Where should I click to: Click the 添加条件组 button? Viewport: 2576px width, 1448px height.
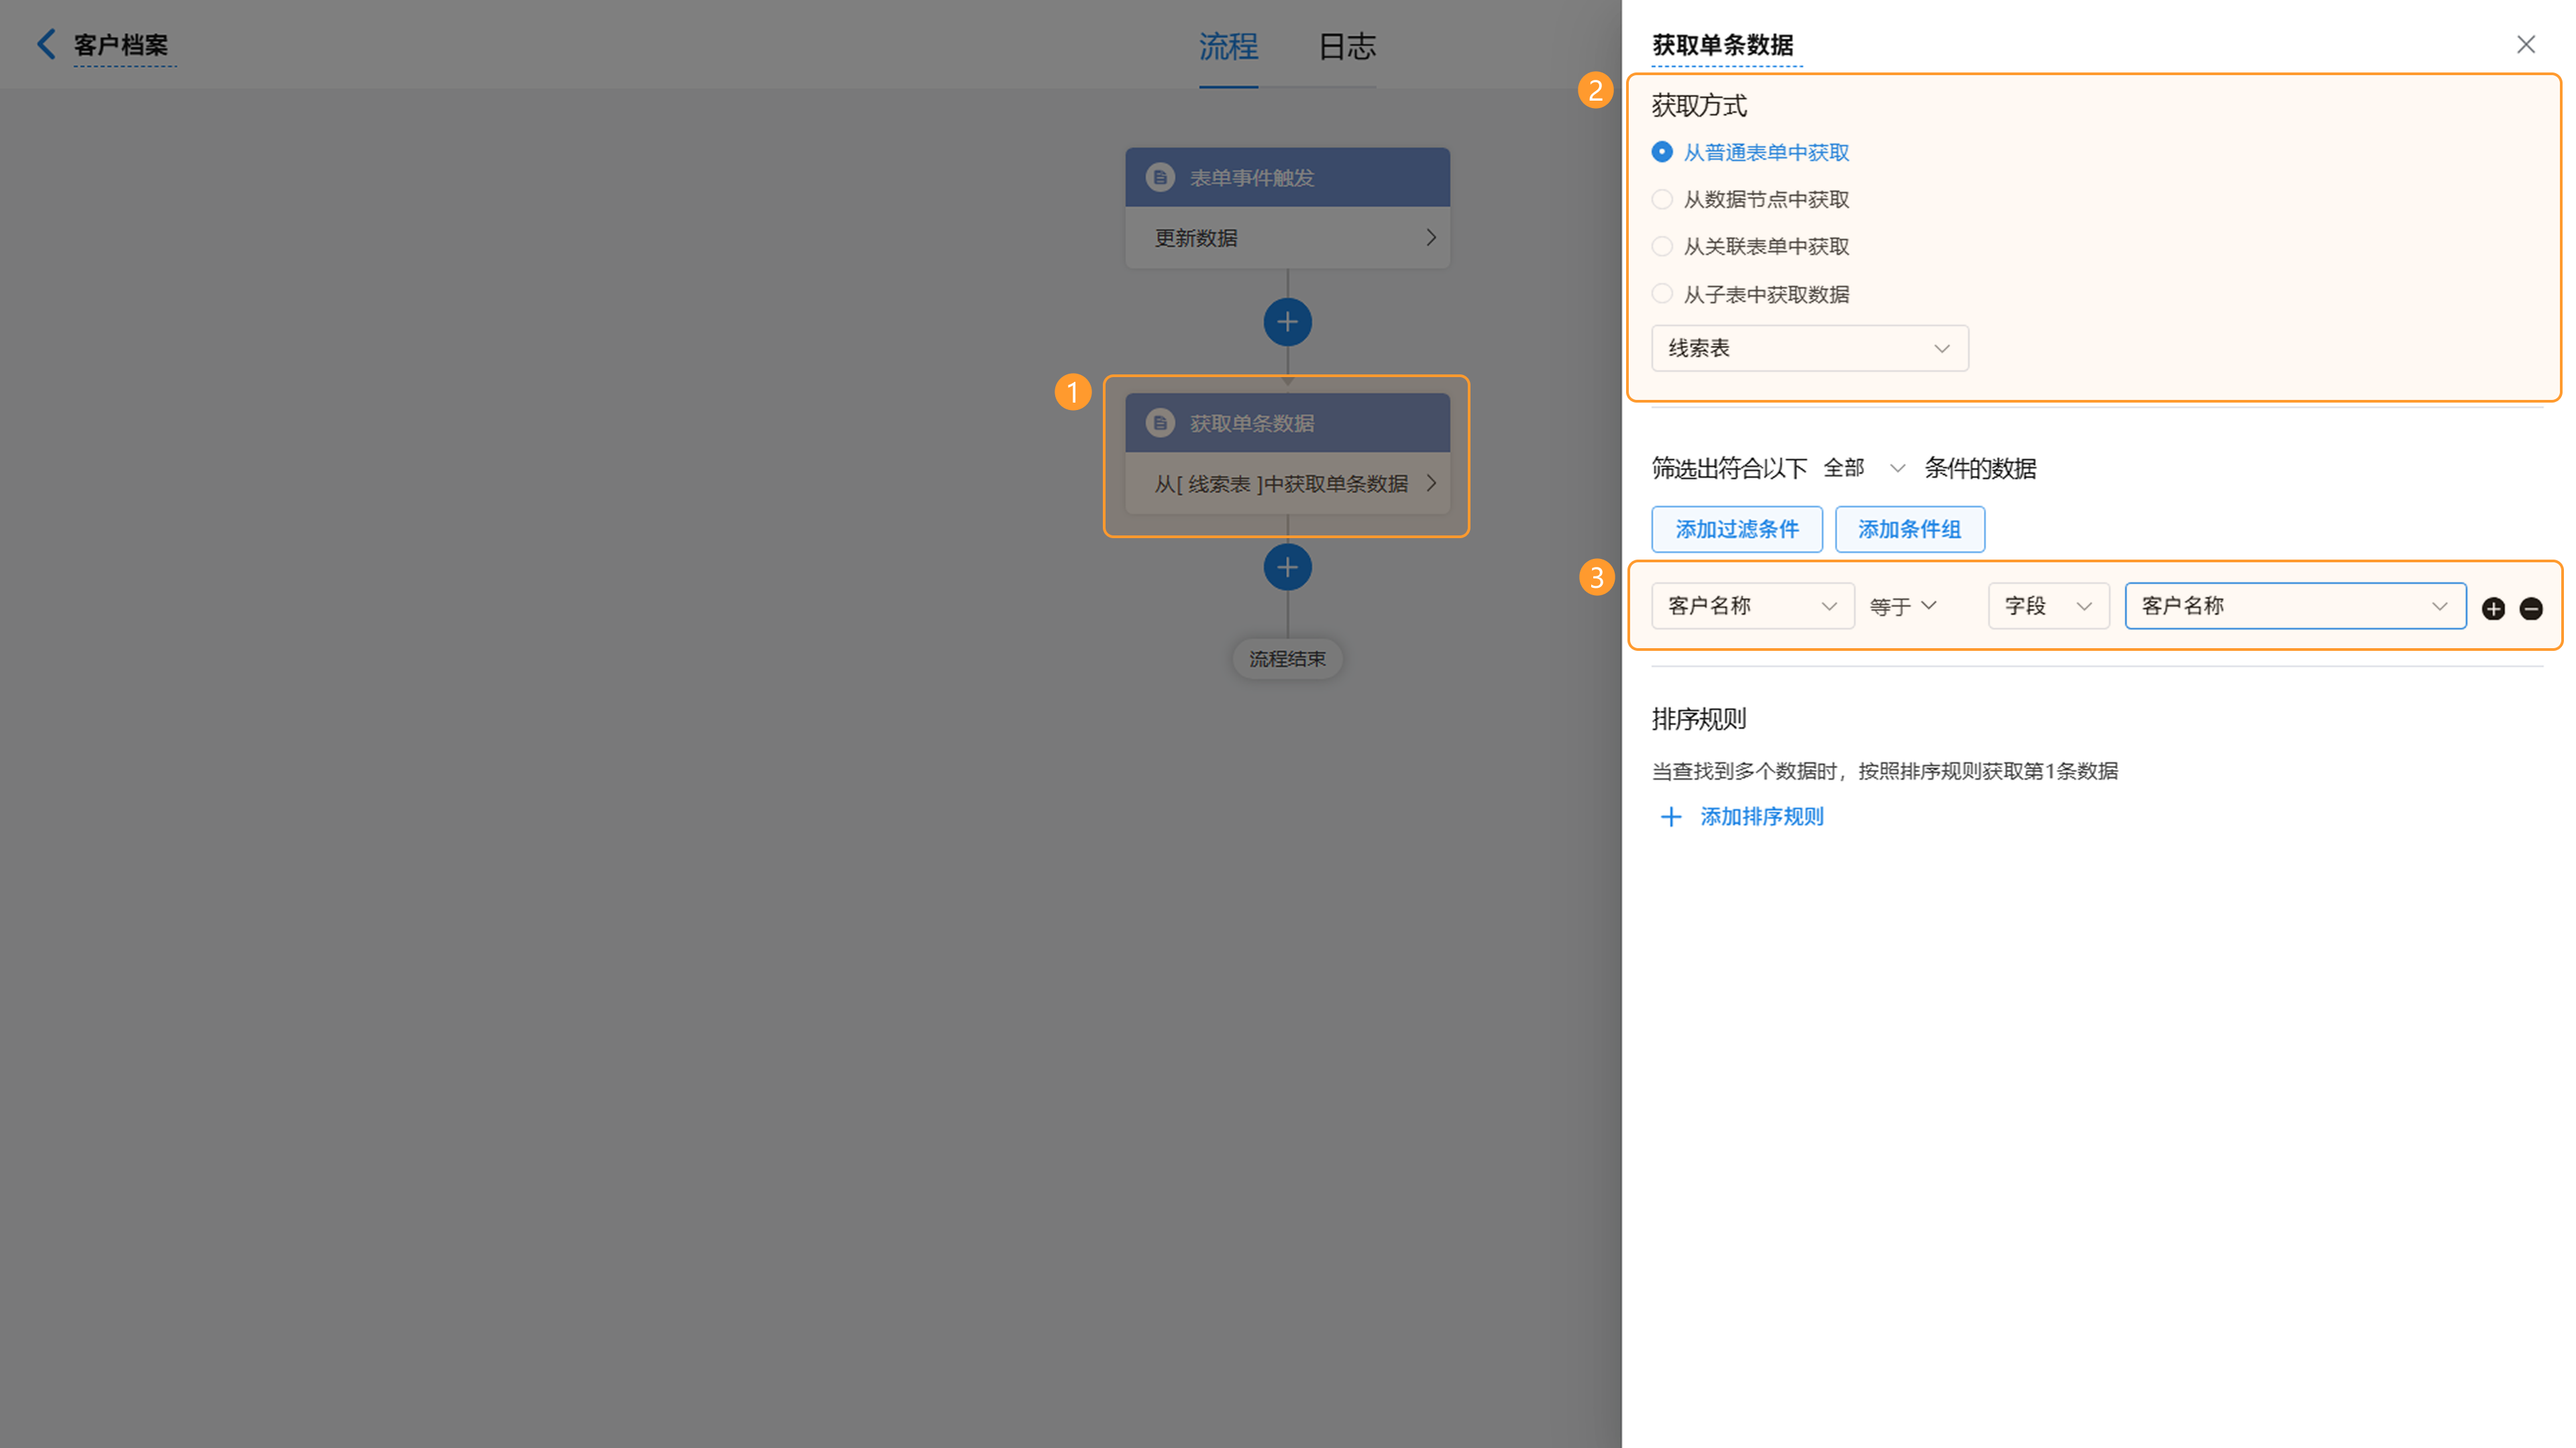pyautogui.click(x=1909, y=529)
